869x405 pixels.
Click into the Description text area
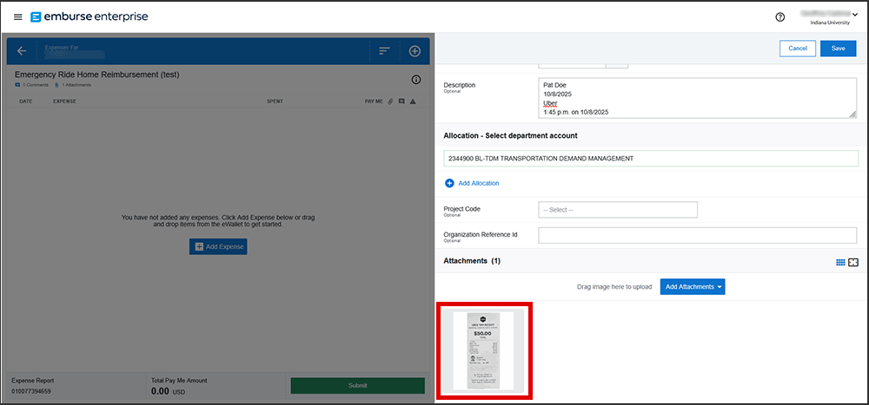[x=697, y=98]
